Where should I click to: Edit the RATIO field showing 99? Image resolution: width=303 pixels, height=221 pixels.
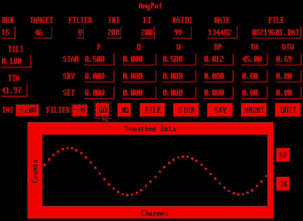point(182,32)
